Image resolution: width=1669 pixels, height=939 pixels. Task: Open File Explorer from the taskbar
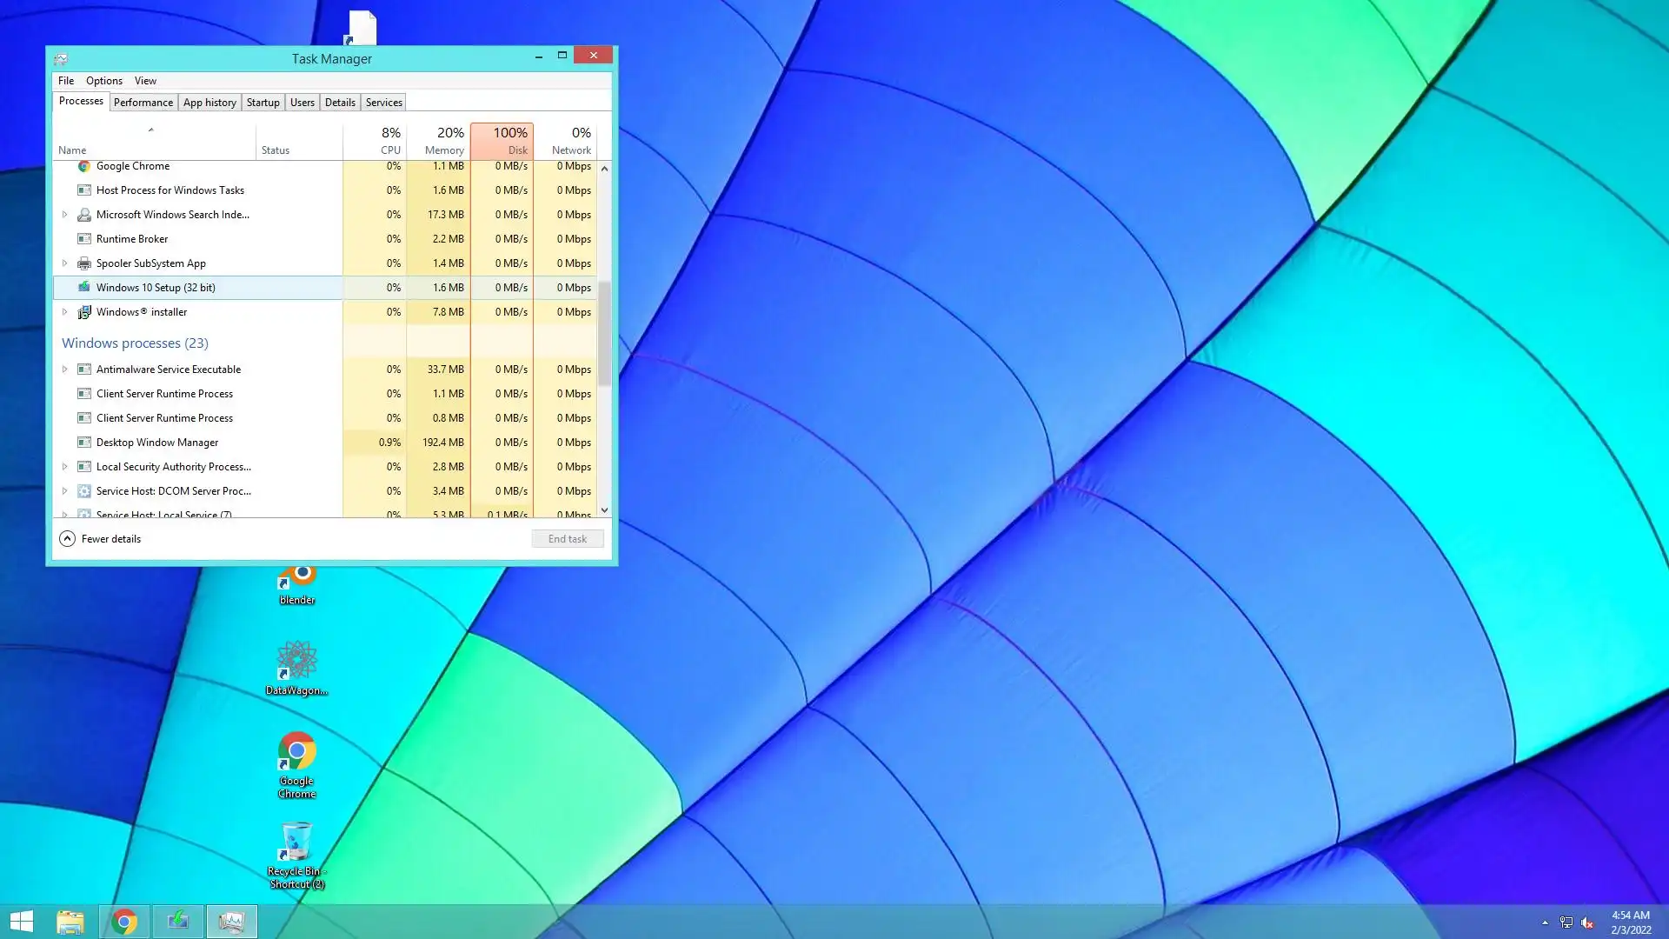click(x=70, y=922)
